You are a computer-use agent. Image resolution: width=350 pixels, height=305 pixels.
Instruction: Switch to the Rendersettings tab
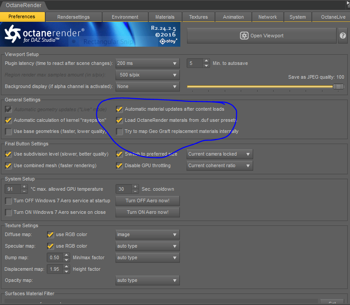pos(73,17)
